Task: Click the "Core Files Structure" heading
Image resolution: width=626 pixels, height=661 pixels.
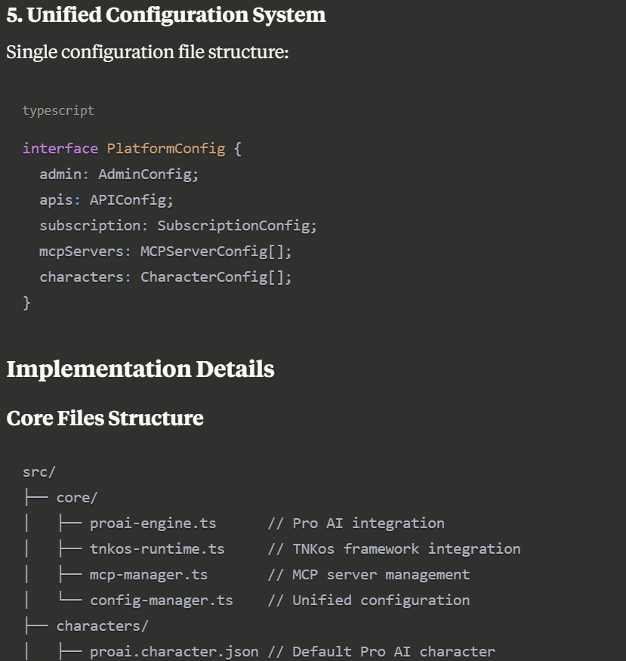Action: 105,419
